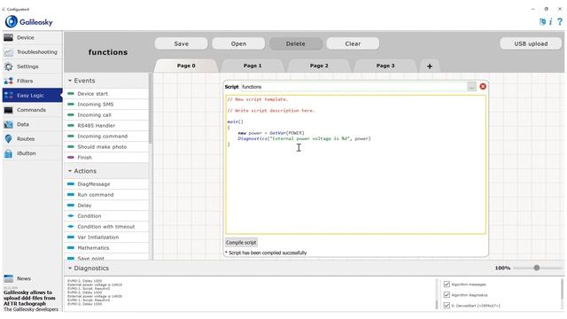
Task: Select the Condition diamond block
Action: click(106, 216)
